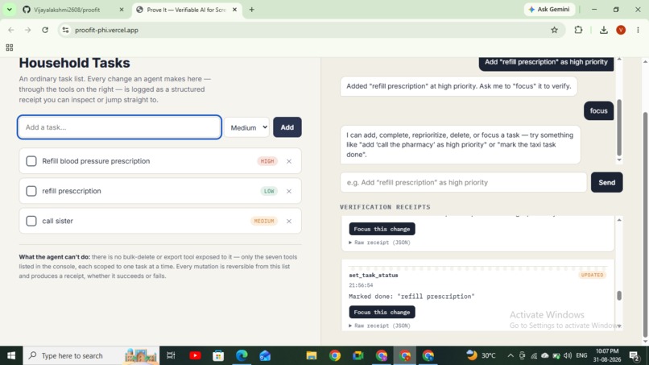Click the Add task button
649x365 pixels.
pyautogui.click(x=287, y=127)
